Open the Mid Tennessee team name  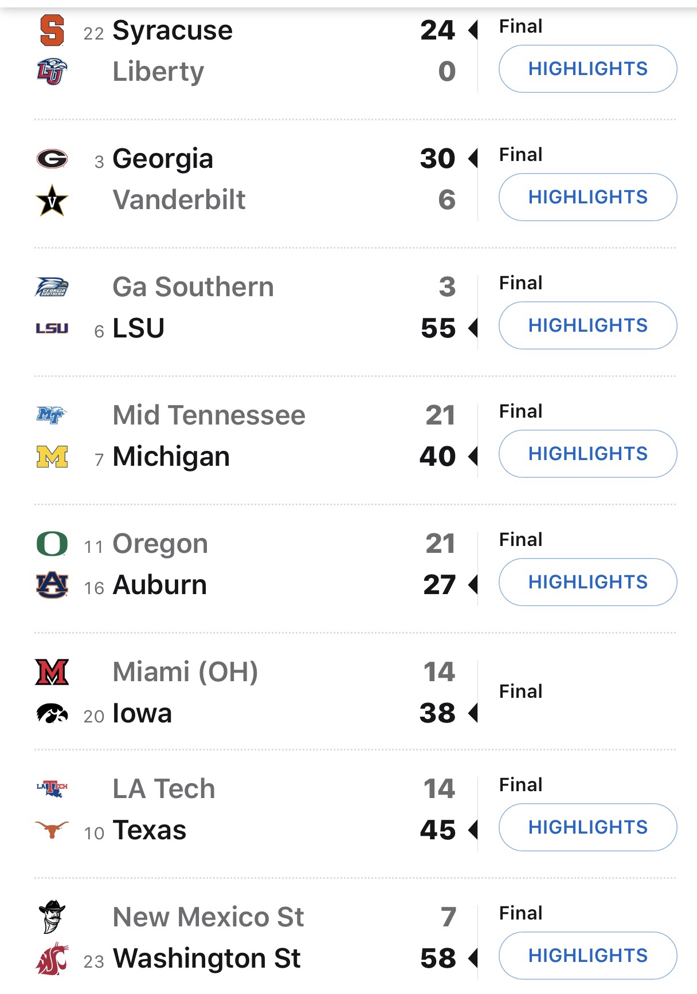pos(209,415)
